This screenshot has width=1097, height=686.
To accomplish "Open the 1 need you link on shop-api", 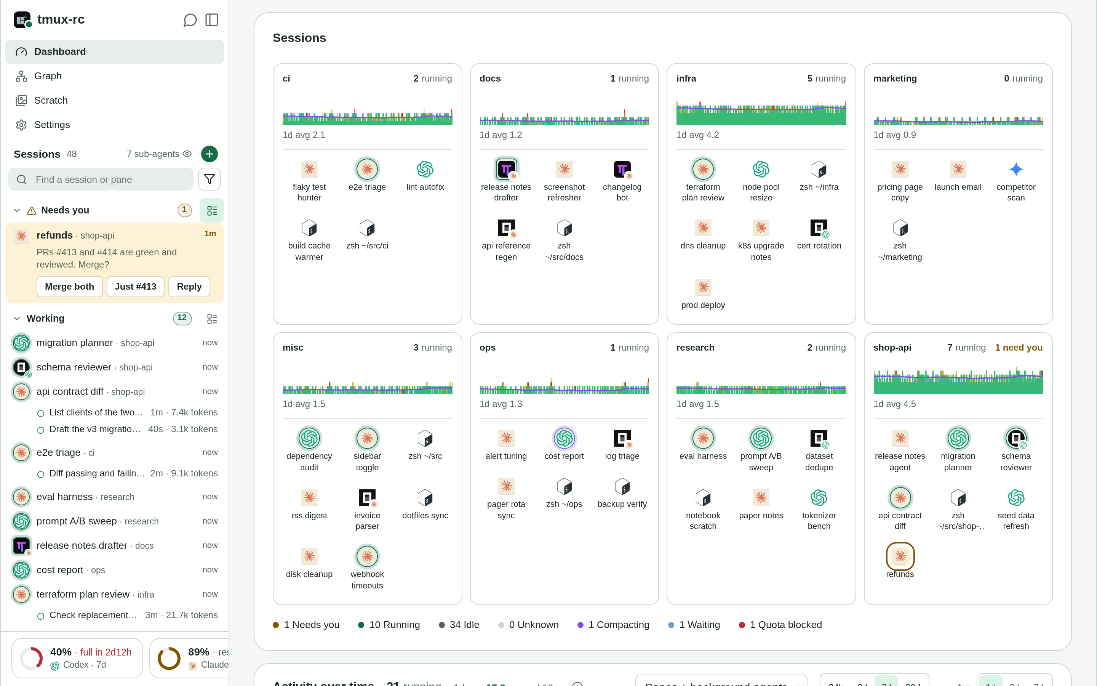I will pos(1019,348).
